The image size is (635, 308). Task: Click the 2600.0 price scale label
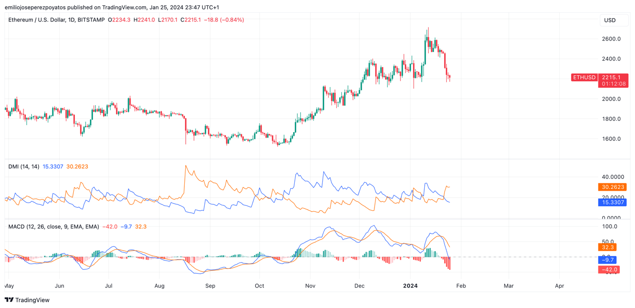[612, 39]
